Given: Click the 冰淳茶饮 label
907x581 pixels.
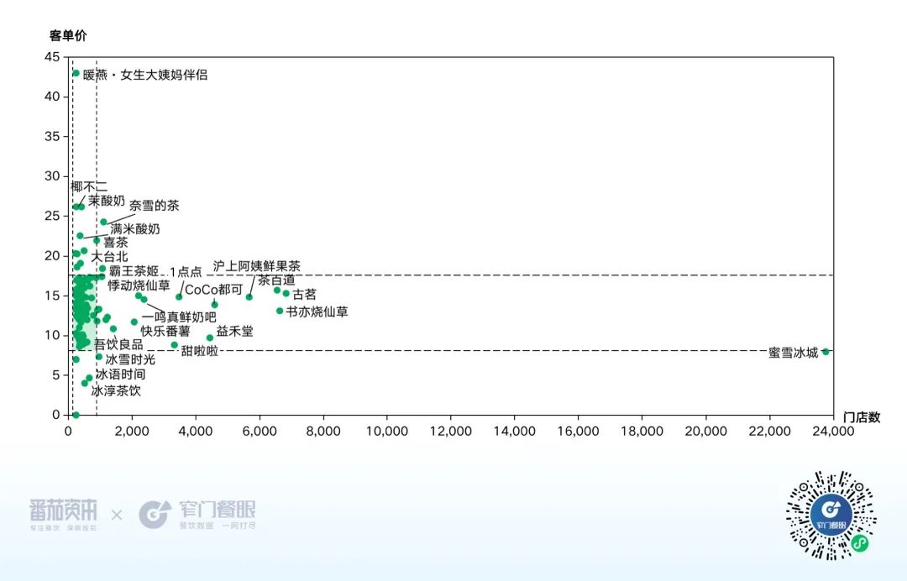Looking at the screenshot, I should [116, 390].
